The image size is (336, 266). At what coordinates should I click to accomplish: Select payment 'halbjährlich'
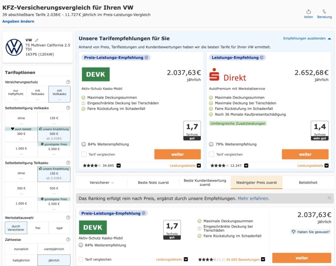[21, 260]
